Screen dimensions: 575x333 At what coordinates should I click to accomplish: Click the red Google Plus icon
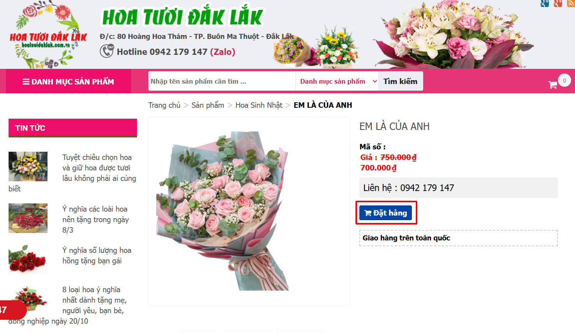pos(558,3)
